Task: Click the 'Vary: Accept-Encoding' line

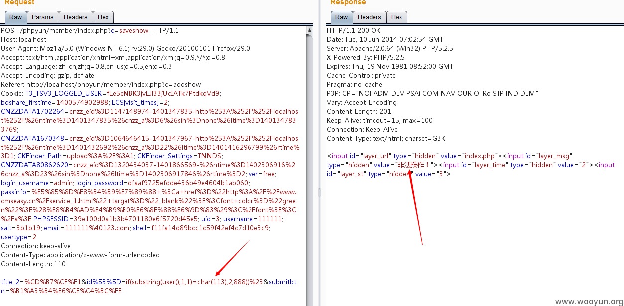Action: (x=362, y=102)
